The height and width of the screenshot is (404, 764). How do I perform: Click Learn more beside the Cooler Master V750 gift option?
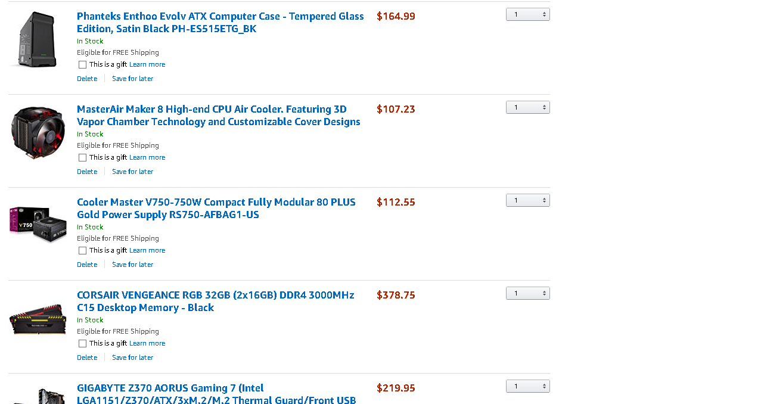click(147, 250)
